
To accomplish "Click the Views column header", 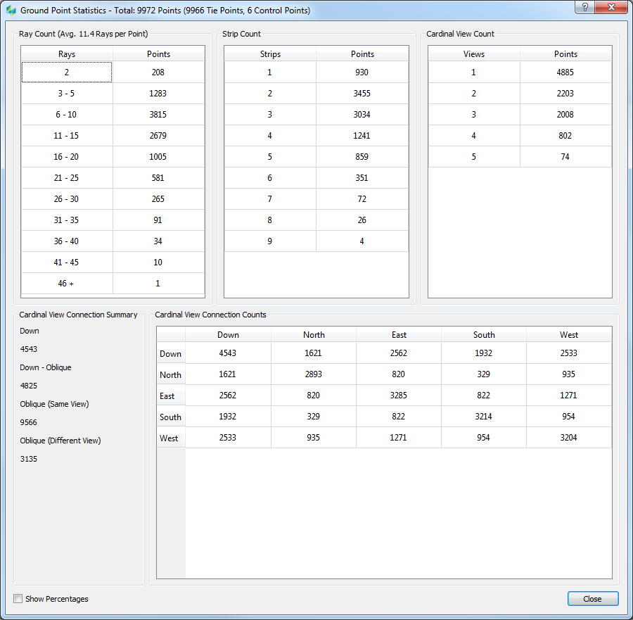I will point(473,54).
